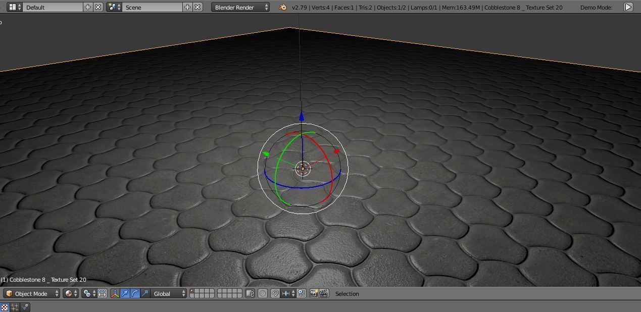The image size is (641, 312).
Task: Enable the scale manipulator icon
Action: click(145, 293)
